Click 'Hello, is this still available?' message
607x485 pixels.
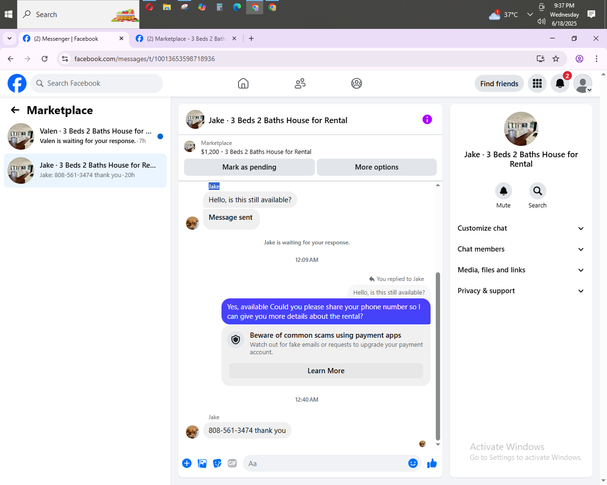tap(250, 200)
